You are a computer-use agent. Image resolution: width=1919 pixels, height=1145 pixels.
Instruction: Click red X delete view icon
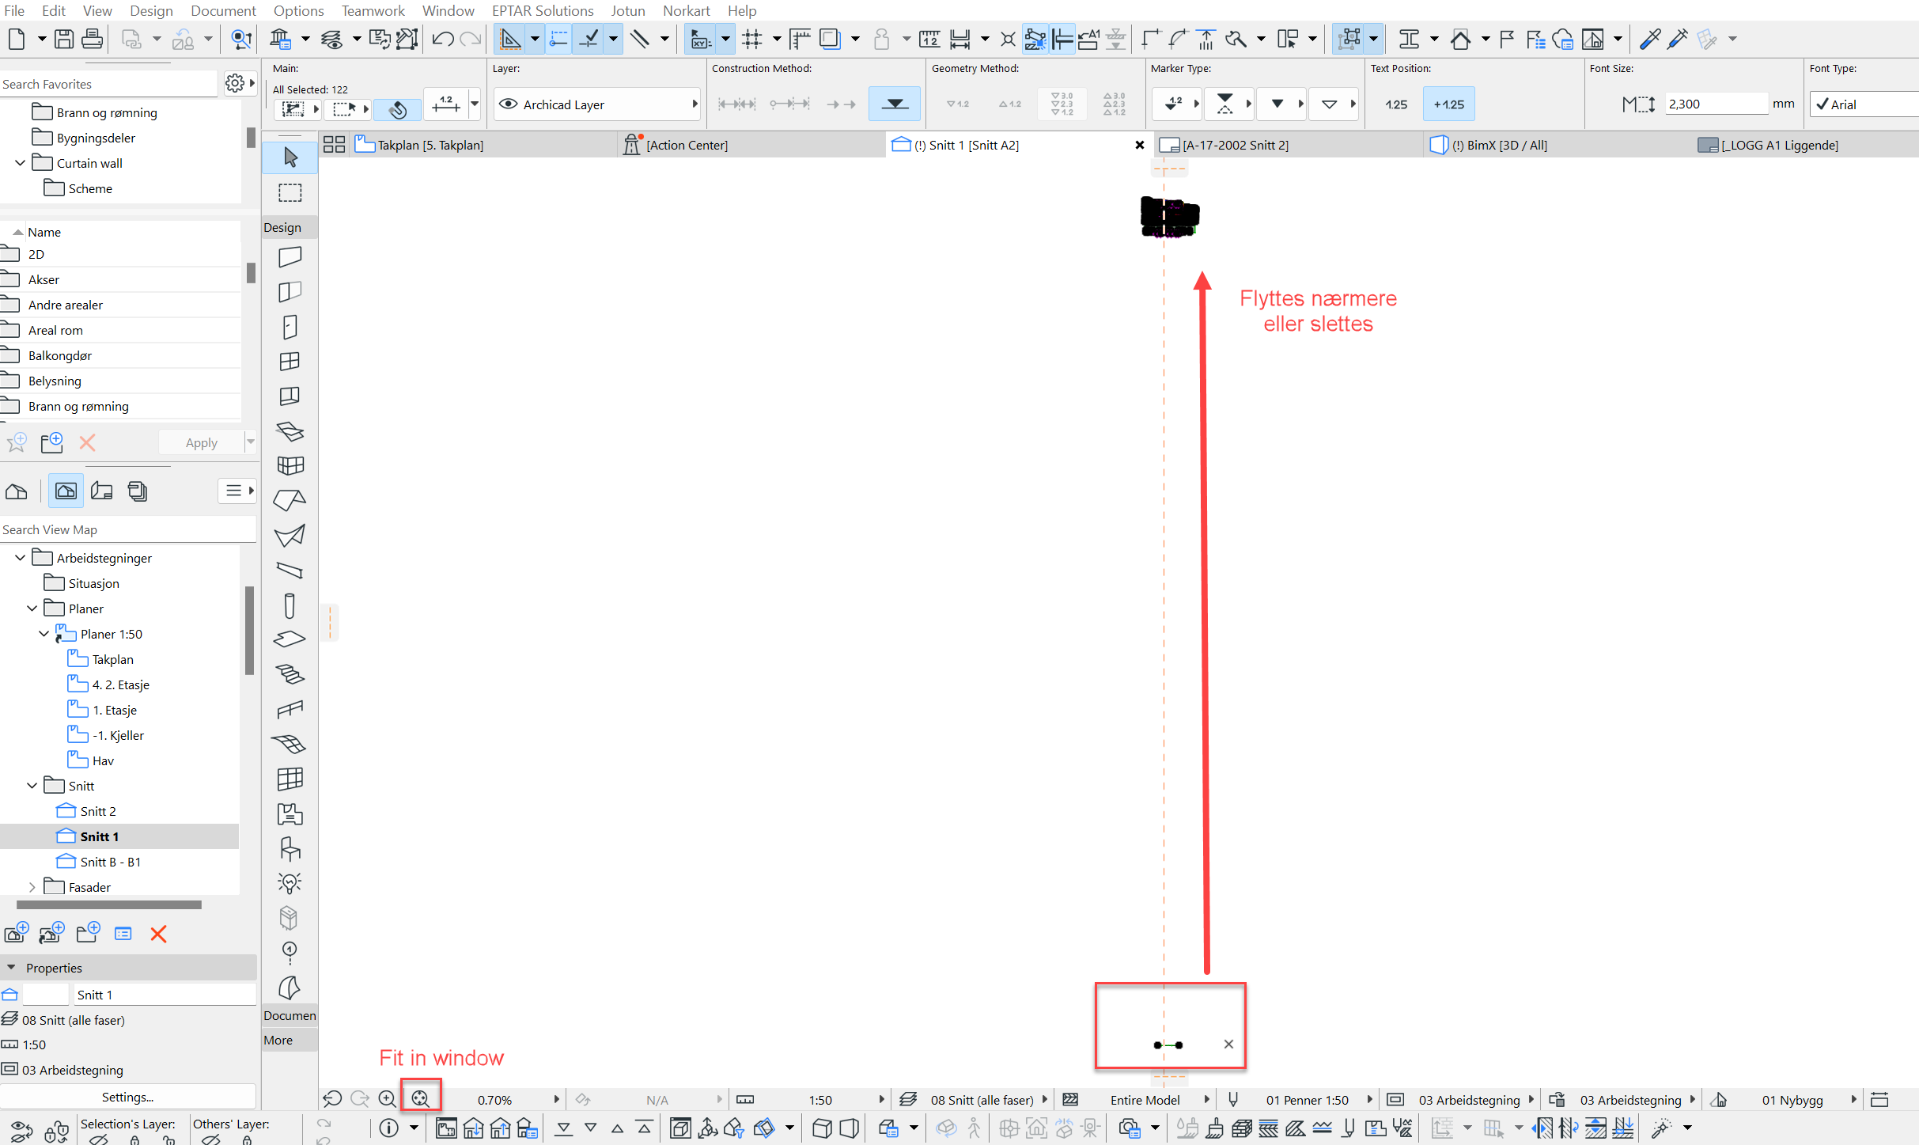coord(158,934)
